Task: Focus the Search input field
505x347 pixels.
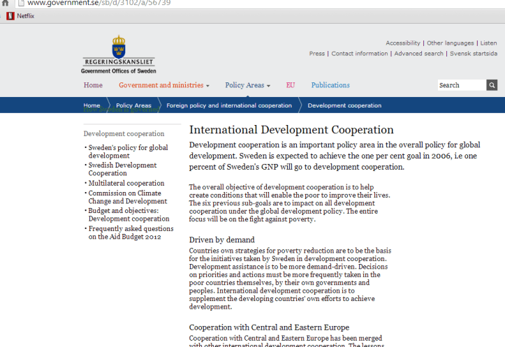Action: [x=462, y=85]
